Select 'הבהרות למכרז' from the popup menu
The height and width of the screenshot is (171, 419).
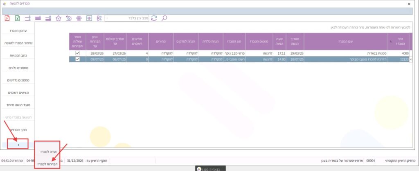tap(48, 164)
